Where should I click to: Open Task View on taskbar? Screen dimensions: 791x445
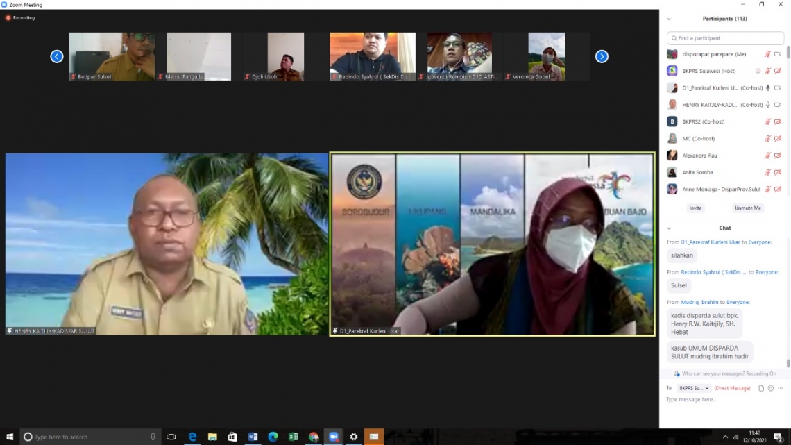171,437
